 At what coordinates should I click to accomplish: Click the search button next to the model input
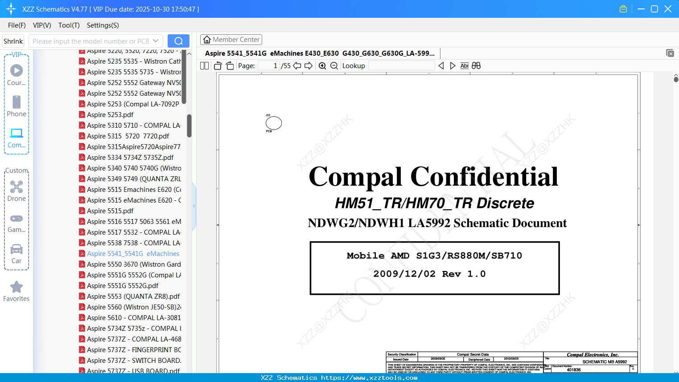178,41
